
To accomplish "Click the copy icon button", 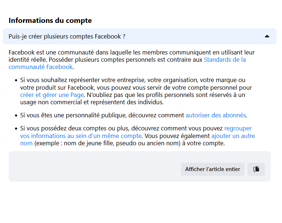I will click(x=256, y=169).
